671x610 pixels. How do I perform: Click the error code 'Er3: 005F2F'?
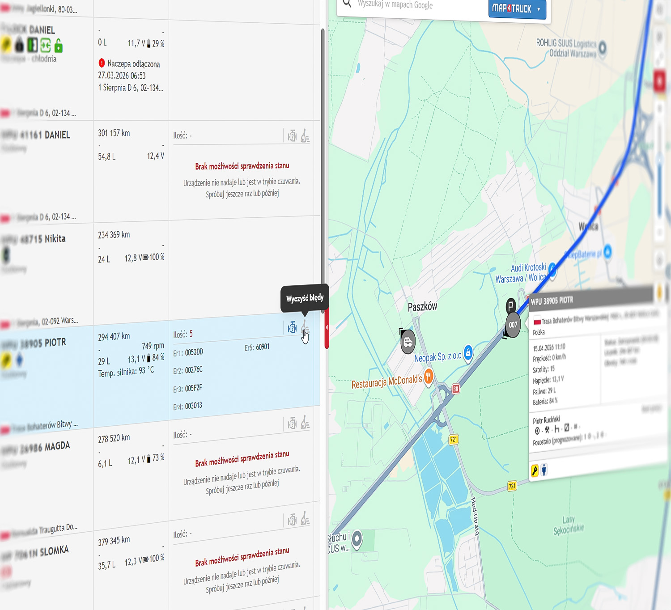tap(188, 388)
